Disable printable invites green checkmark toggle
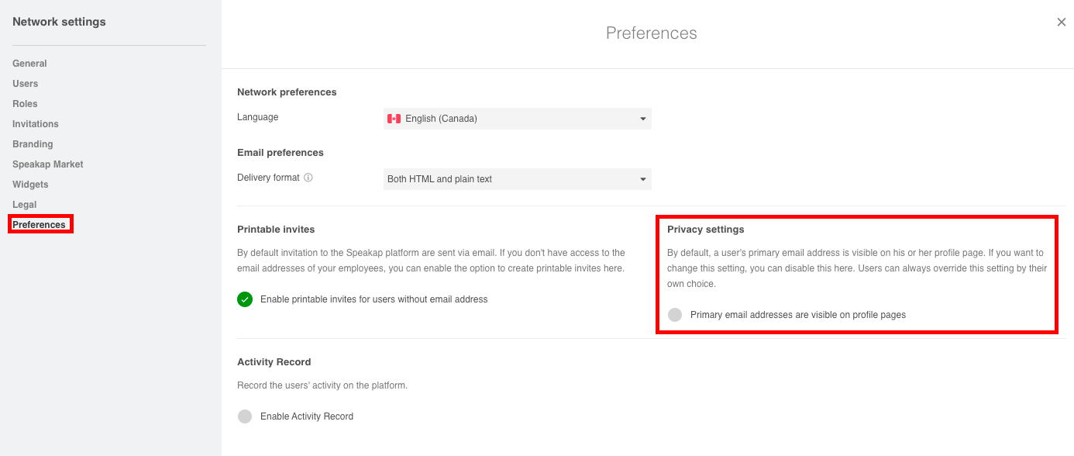The width and height of the screenshot is (1074, 456). pos(245,299)
